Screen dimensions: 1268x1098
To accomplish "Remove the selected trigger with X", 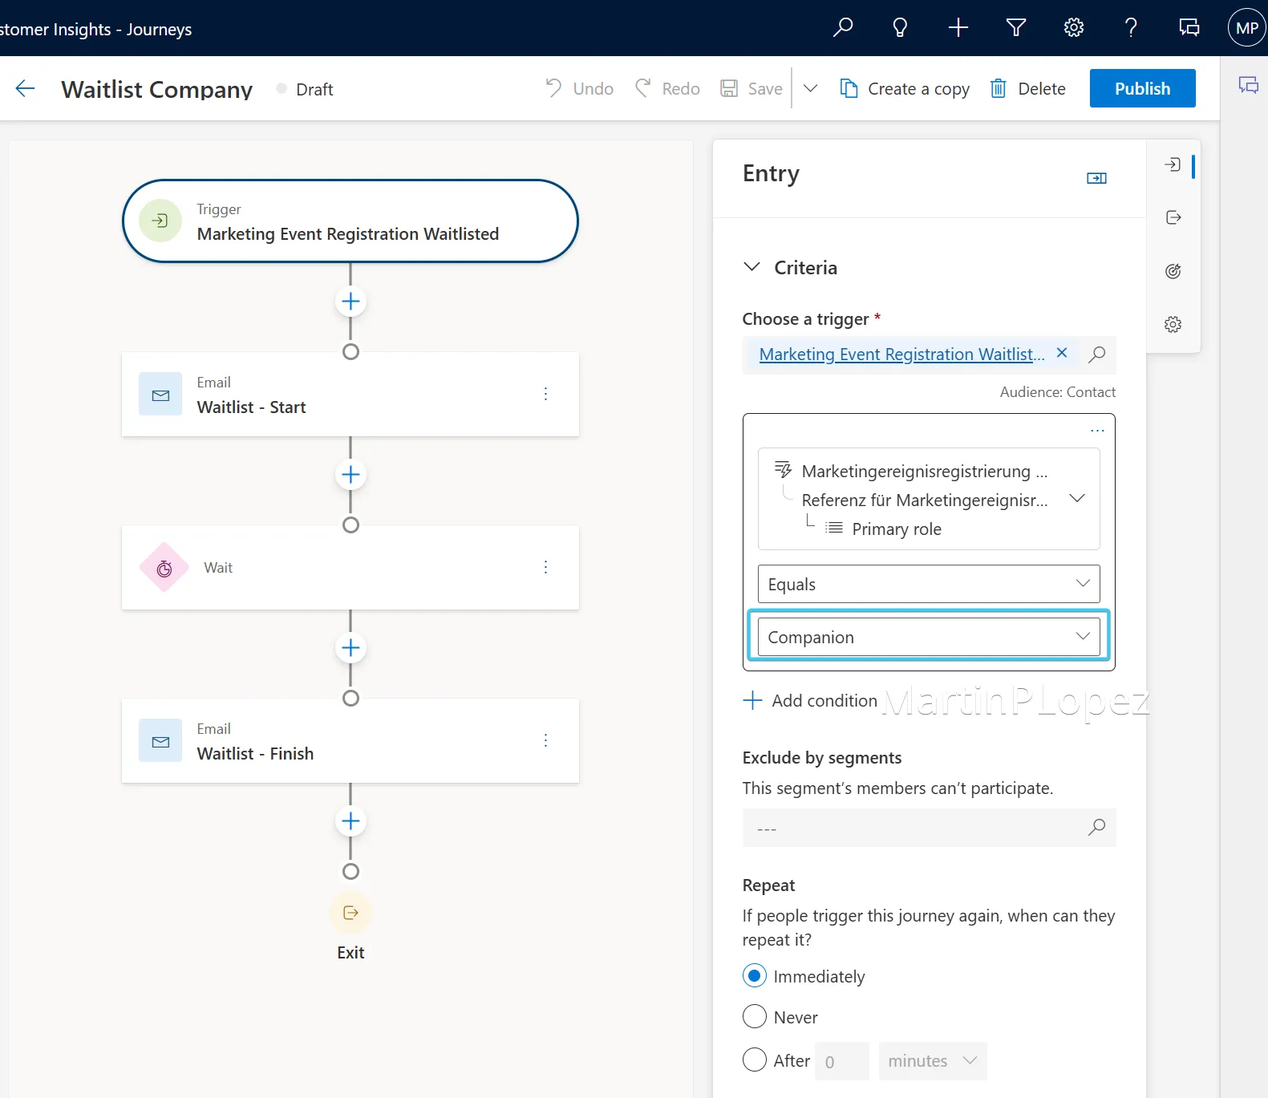I will (x=1062, y=353).
